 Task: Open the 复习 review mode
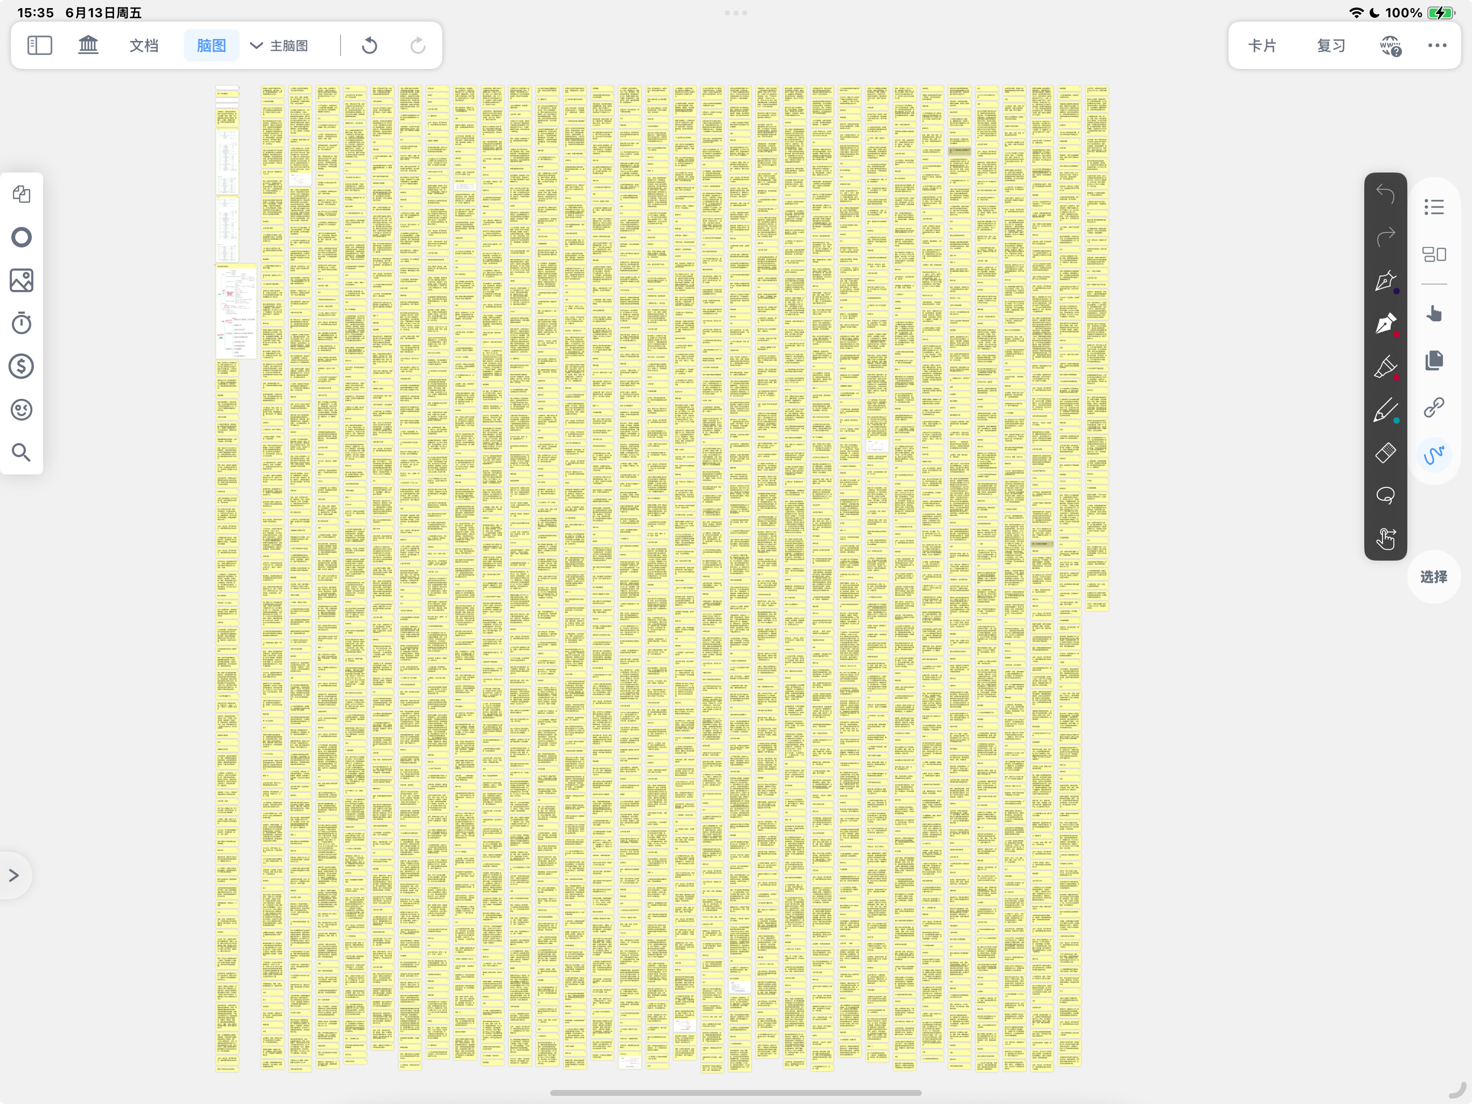pyautogui.click(x=1331, y=45)
